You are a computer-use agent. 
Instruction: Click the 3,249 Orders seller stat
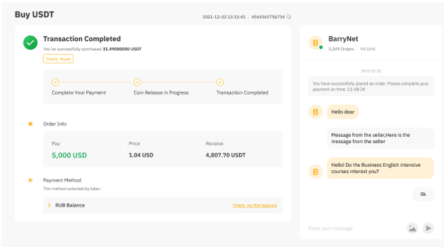341,49
